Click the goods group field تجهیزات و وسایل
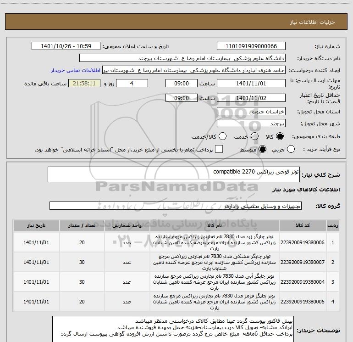 pyautogui.click(x=176, y=206)
